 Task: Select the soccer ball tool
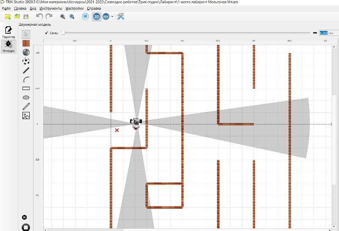coord(26,61)
